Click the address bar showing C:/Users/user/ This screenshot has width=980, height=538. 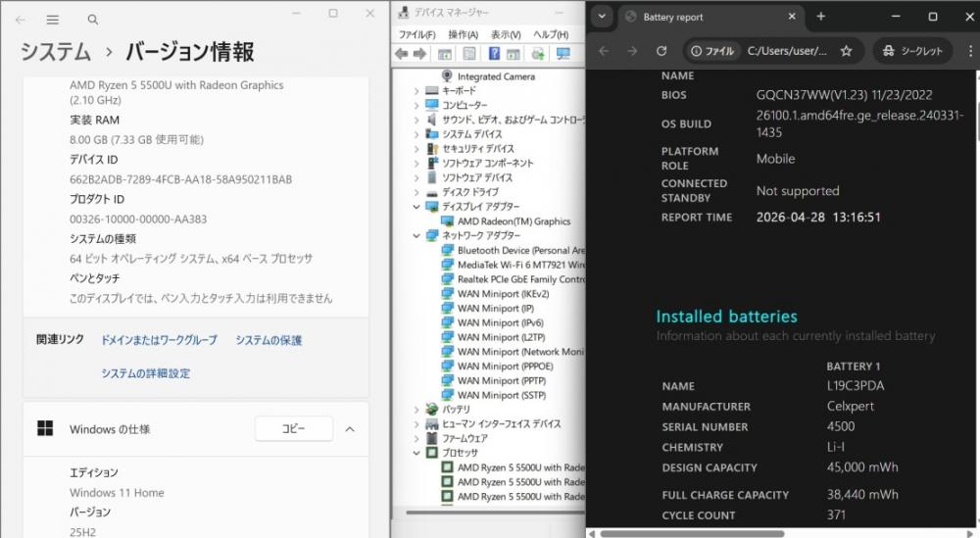point(787,51)
